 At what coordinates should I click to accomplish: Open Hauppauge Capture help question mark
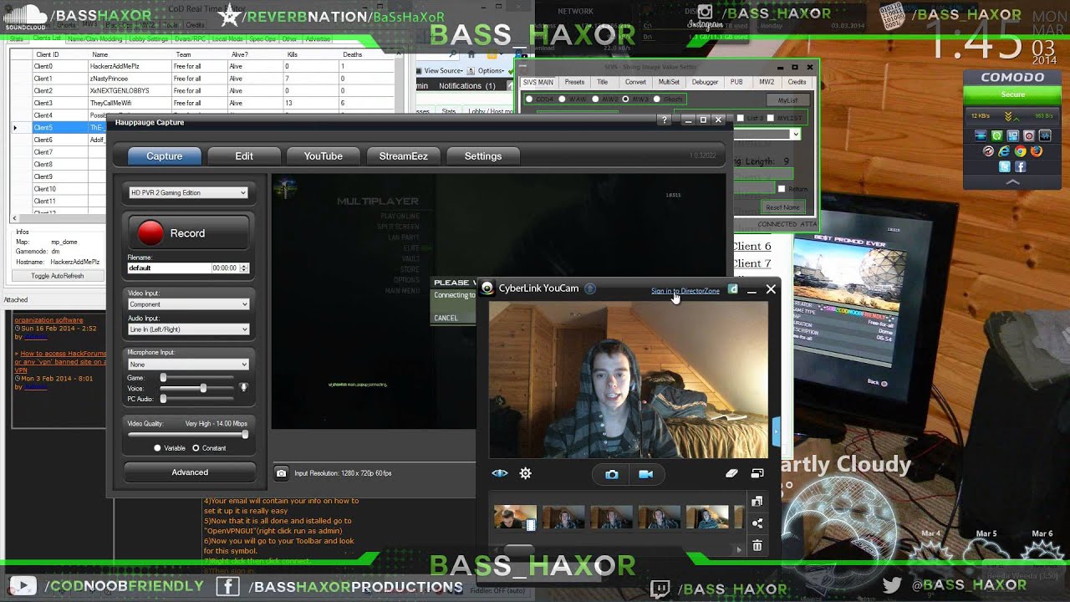(x=665, y=120)
